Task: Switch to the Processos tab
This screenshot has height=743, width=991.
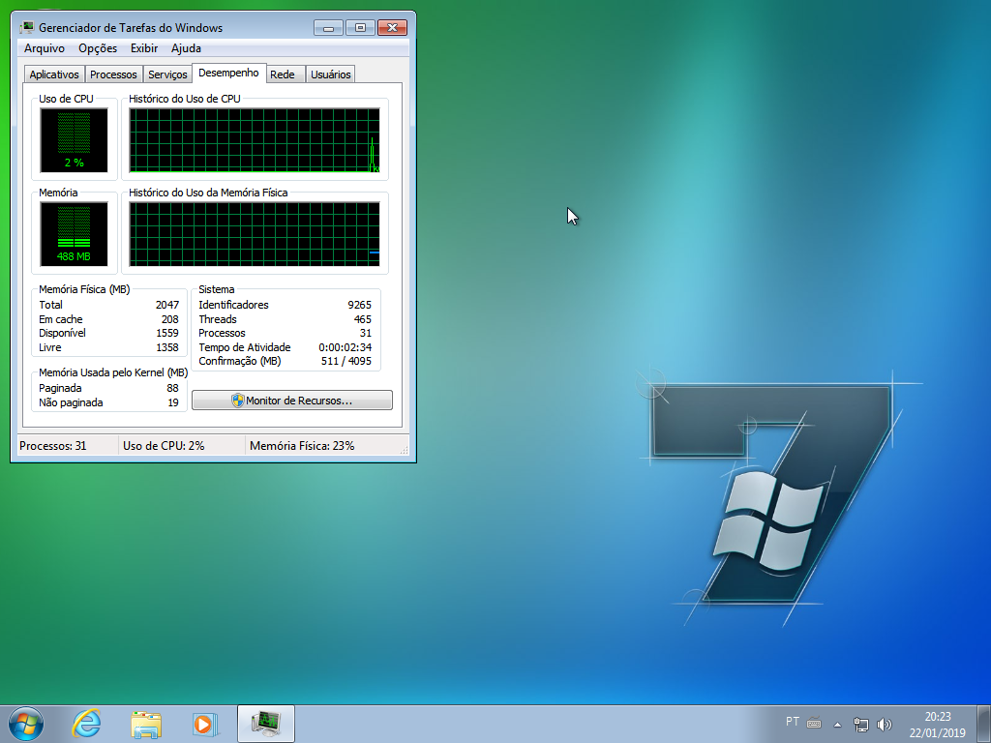Action: point(113,74)
